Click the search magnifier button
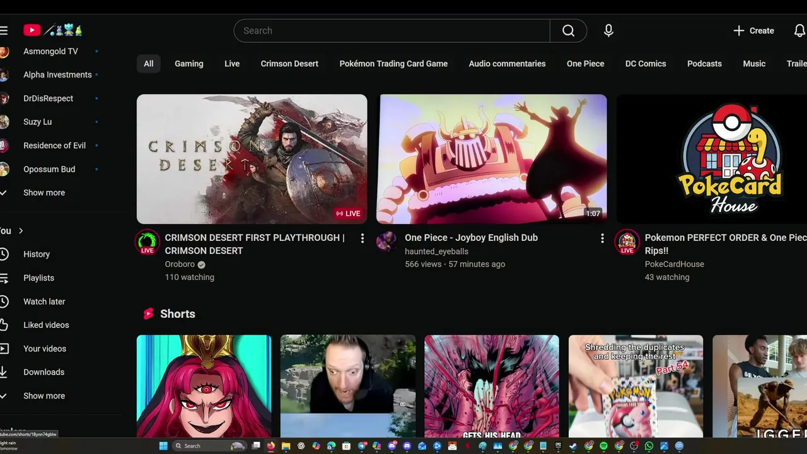The width and height of the screenshot is (807, 454). pos(568,30)
